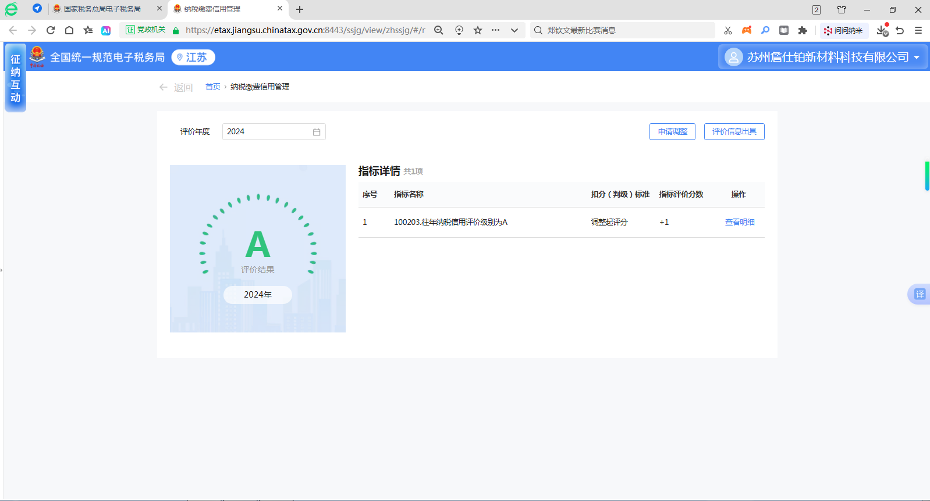Click 首页 breadcrumb link
Viewport: 930px width, 501px height.
212,87
